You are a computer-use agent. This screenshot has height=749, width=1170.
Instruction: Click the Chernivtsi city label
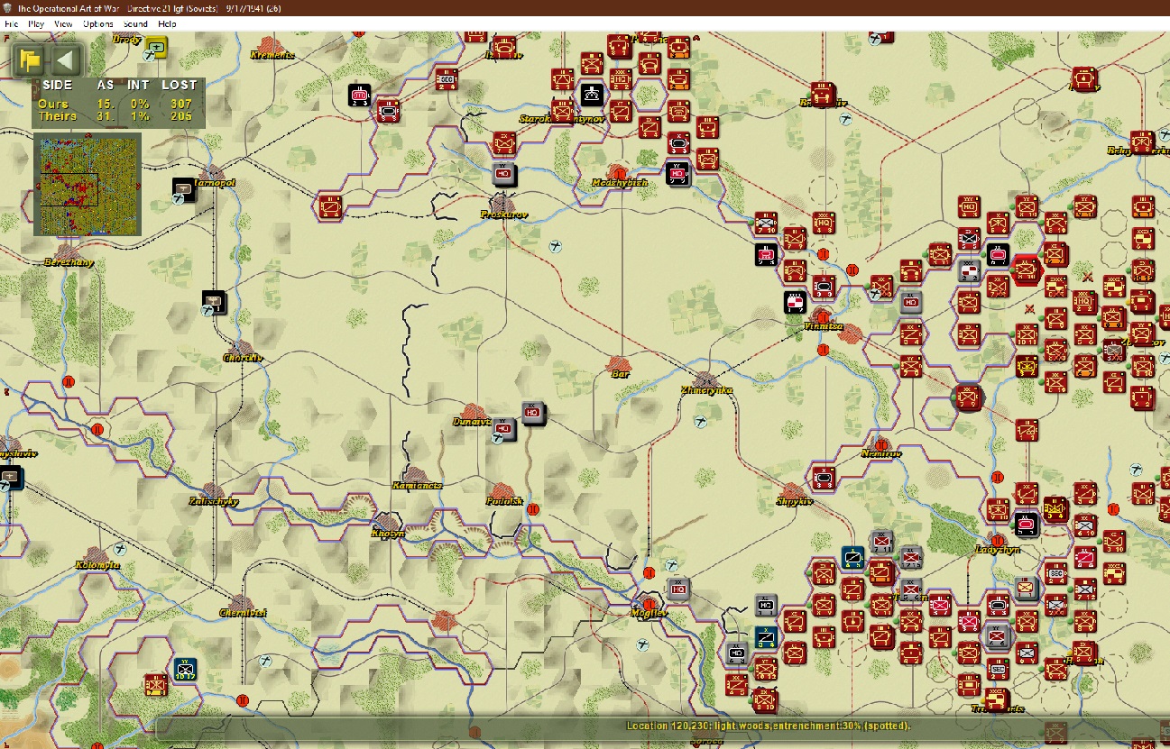pos(243,613)
